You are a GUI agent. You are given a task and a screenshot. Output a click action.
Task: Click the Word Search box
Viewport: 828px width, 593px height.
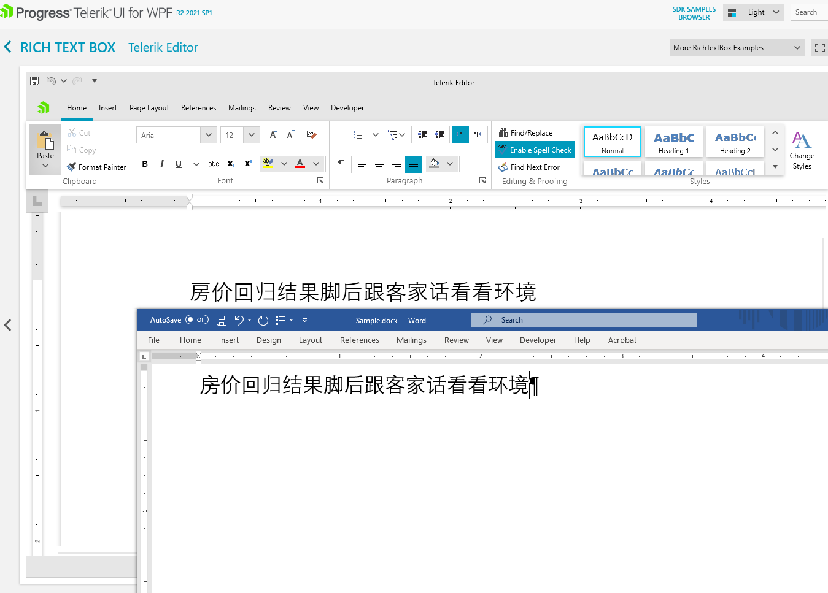(584, 320)
